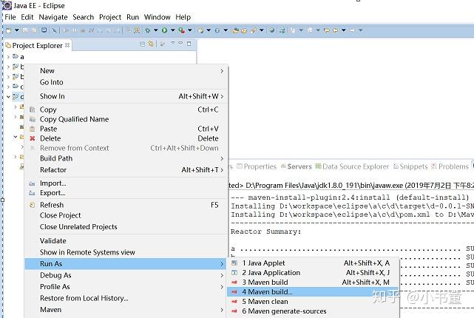Choose Close Project

click(126, 215)
